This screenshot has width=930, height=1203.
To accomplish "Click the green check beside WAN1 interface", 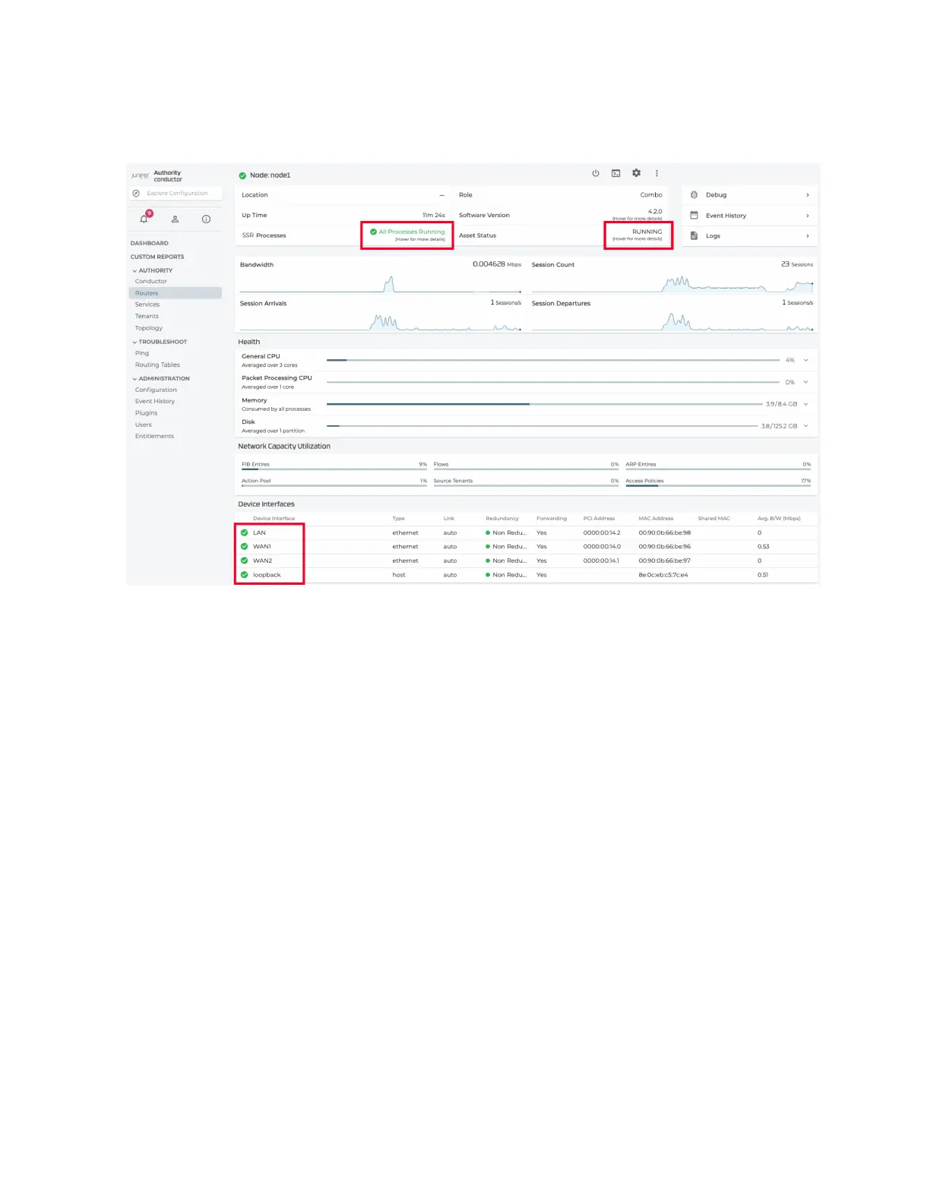I will 245,546.
